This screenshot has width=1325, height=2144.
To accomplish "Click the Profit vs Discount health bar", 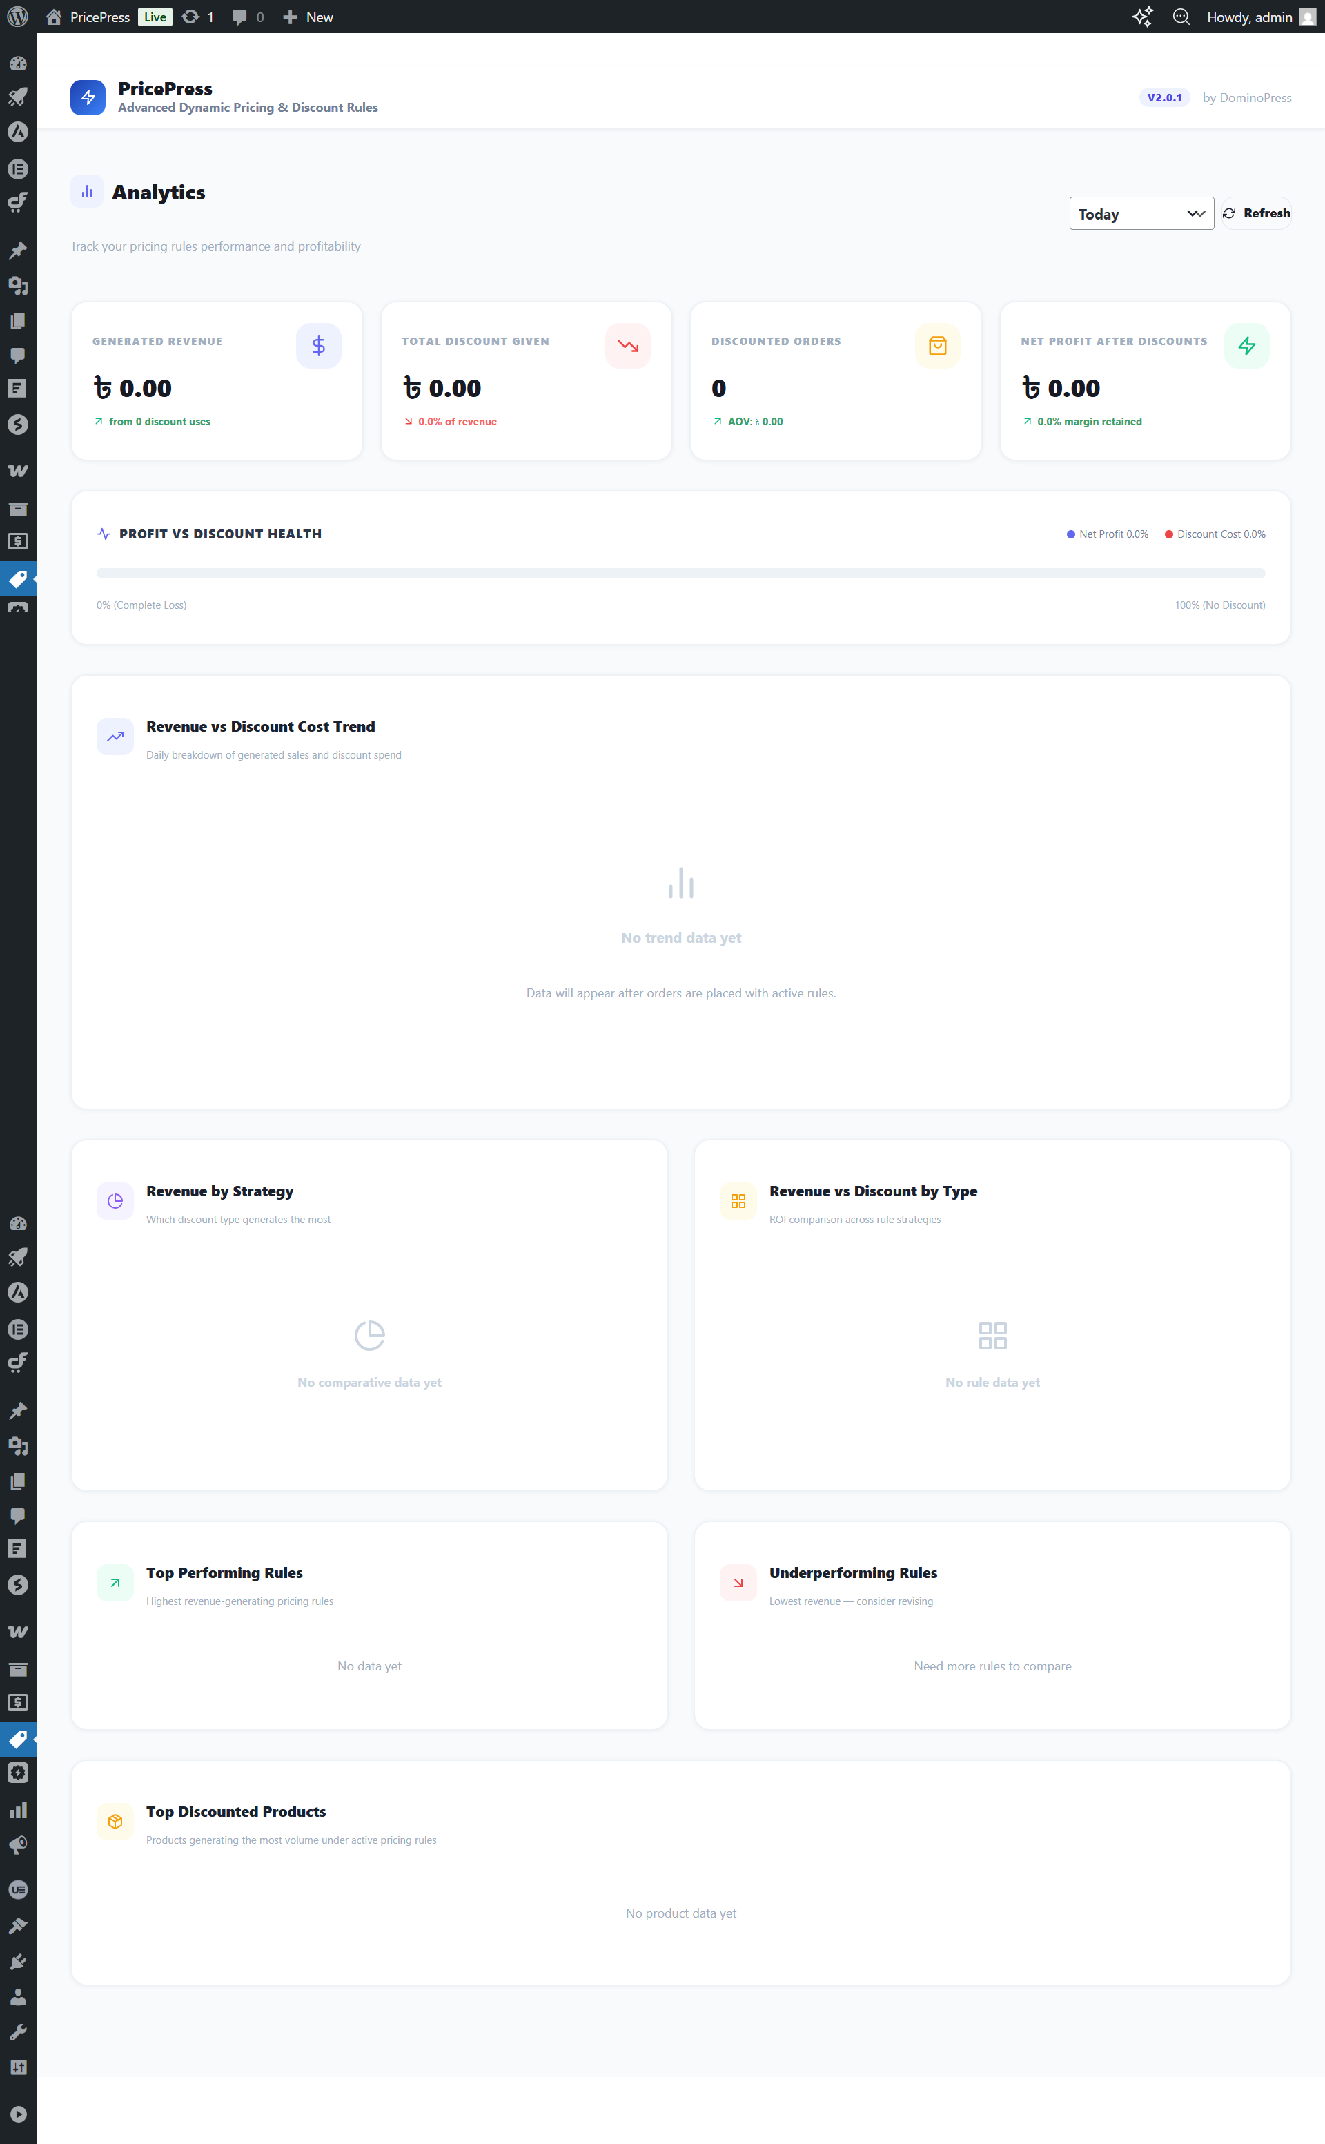I will click(680, 573).
